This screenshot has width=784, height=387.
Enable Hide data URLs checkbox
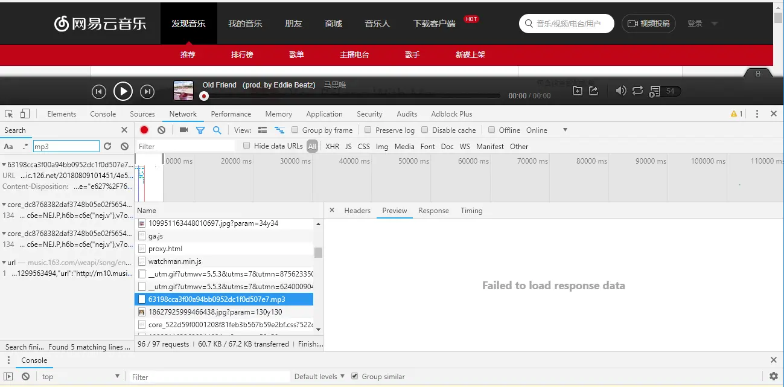tap(246, 146)
